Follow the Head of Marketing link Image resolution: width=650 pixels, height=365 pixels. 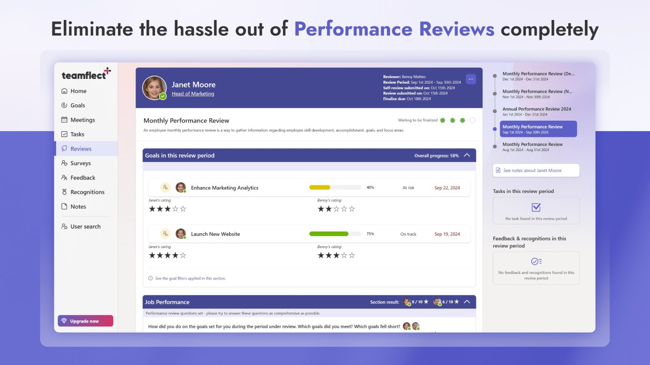pos(193,94)
